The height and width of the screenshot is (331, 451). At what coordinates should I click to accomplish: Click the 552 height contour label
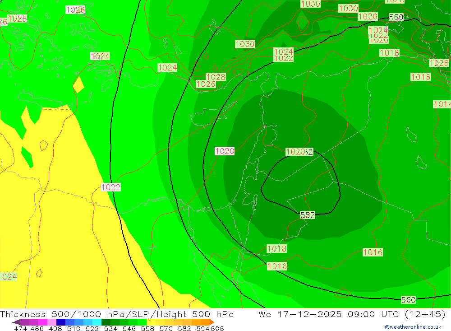pyautogui.click(x=307, y=215)
